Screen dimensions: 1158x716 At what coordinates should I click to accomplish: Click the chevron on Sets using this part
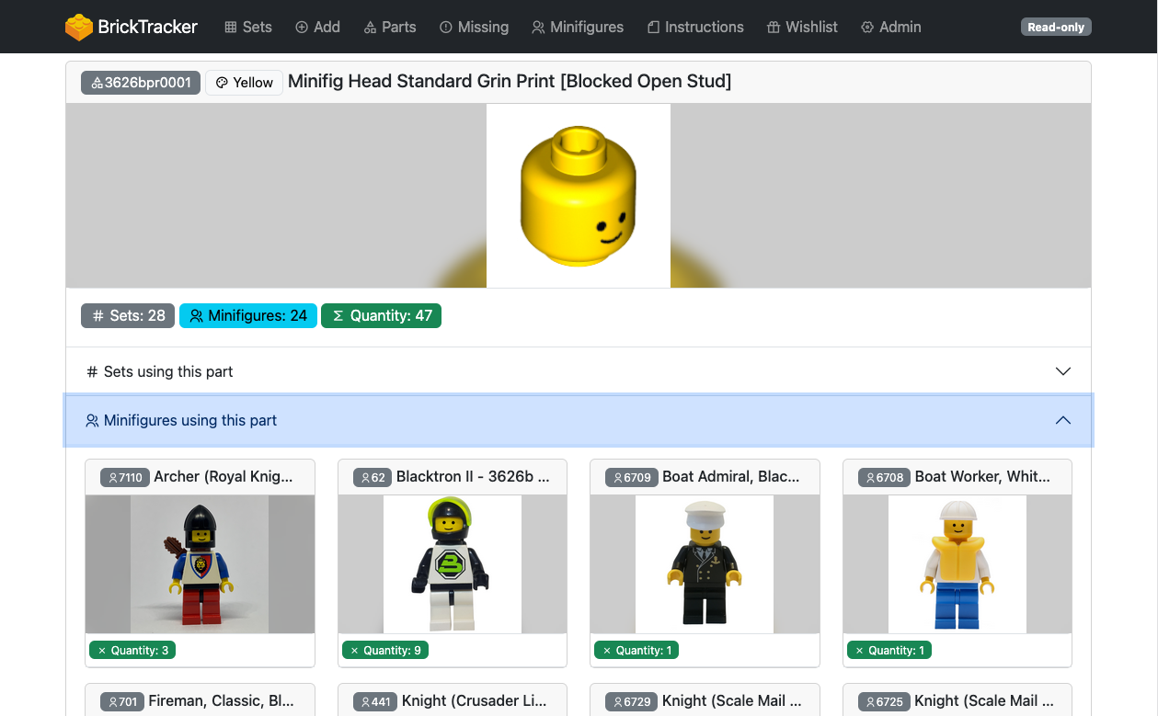tap(1062, 371)
